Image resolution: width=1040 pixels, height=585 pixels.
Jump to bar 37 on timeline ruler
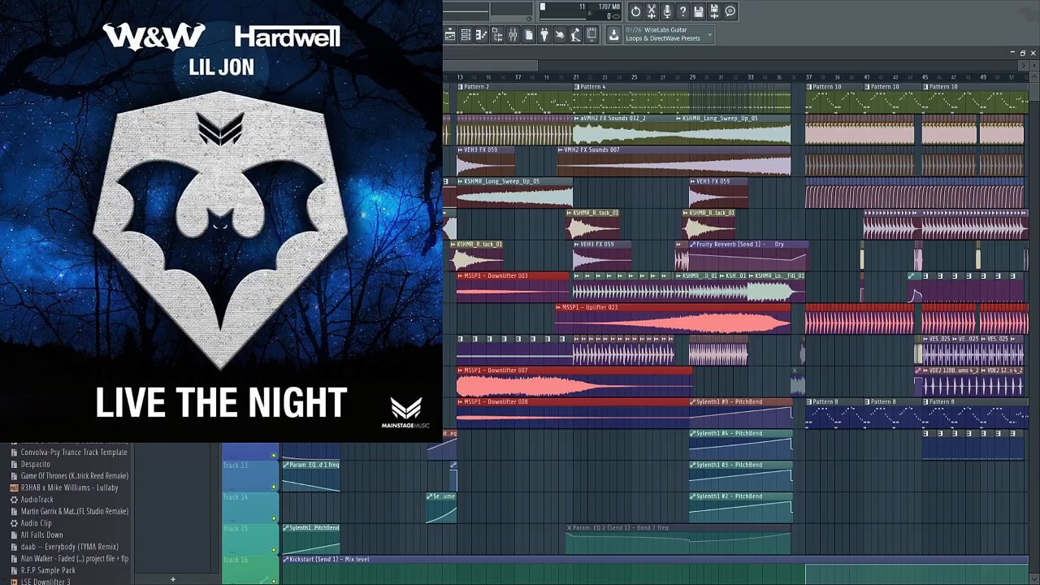tap(808, 77)
